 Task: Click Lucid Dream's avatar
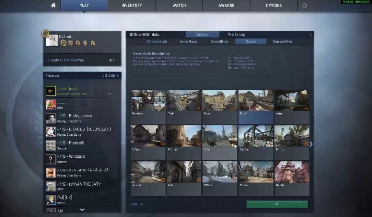point(51,91)
